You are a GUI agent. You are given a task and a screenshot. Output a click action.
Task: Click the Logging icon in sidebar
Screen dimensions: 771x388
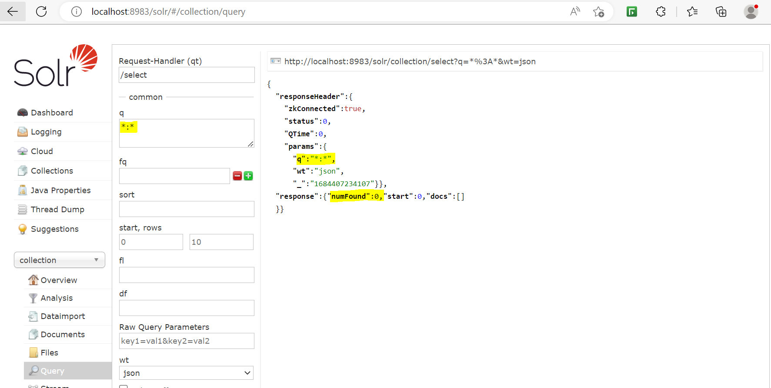23,132
